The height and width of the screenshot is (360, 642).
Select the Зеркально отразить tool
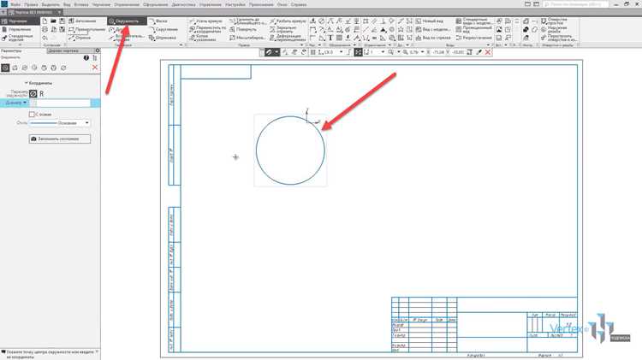pyautogui.click(x=283, y=29)
